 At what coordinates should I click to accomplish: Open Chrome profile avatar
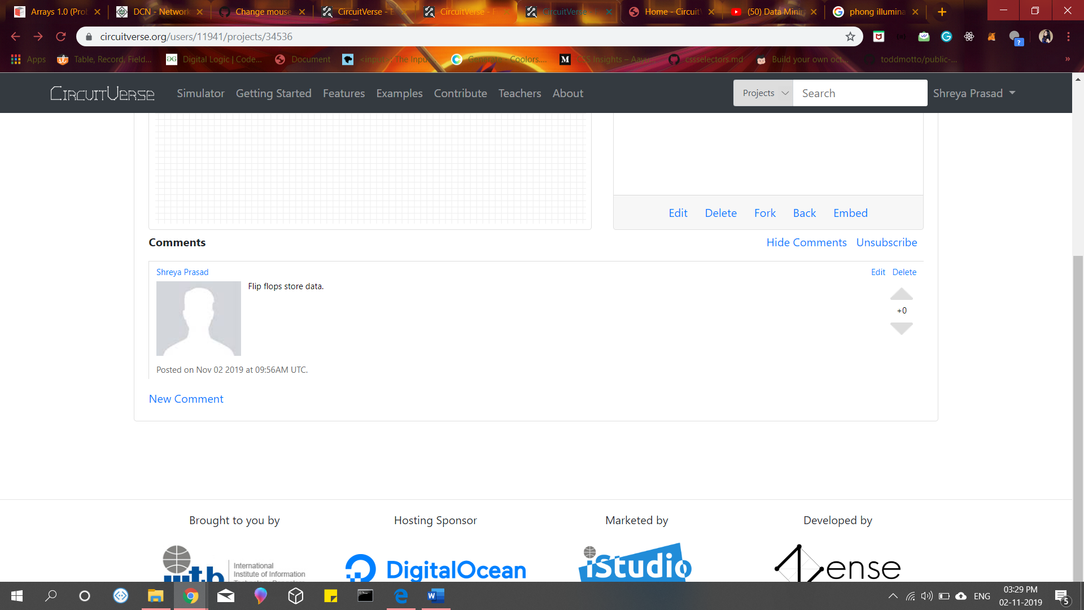point(1046,37)
